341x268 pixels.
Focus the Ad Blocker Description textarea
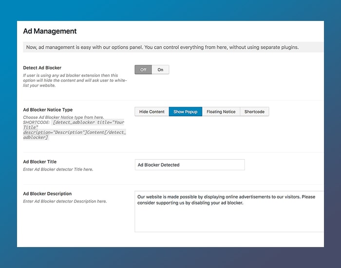229,211
